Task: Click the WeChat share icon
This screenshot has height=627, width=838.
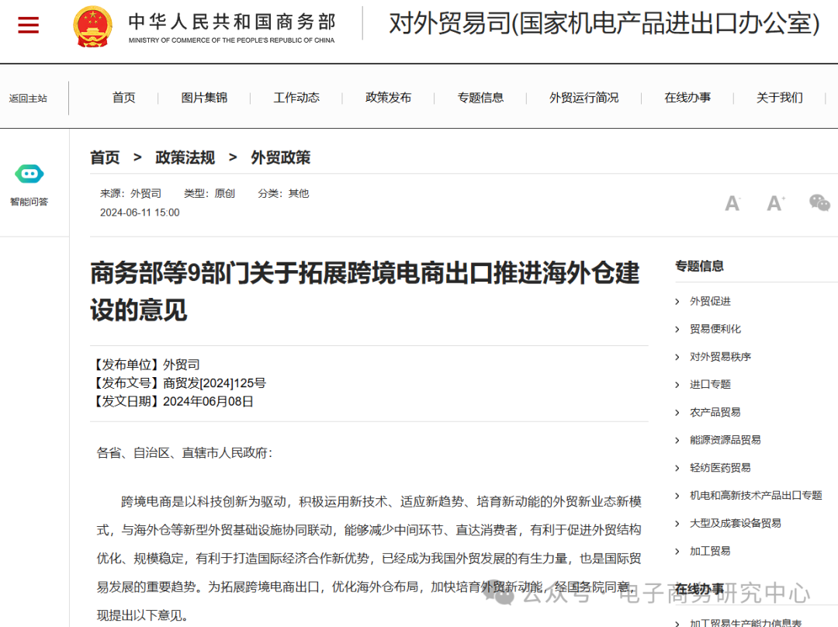Action: tap(819, 203)
